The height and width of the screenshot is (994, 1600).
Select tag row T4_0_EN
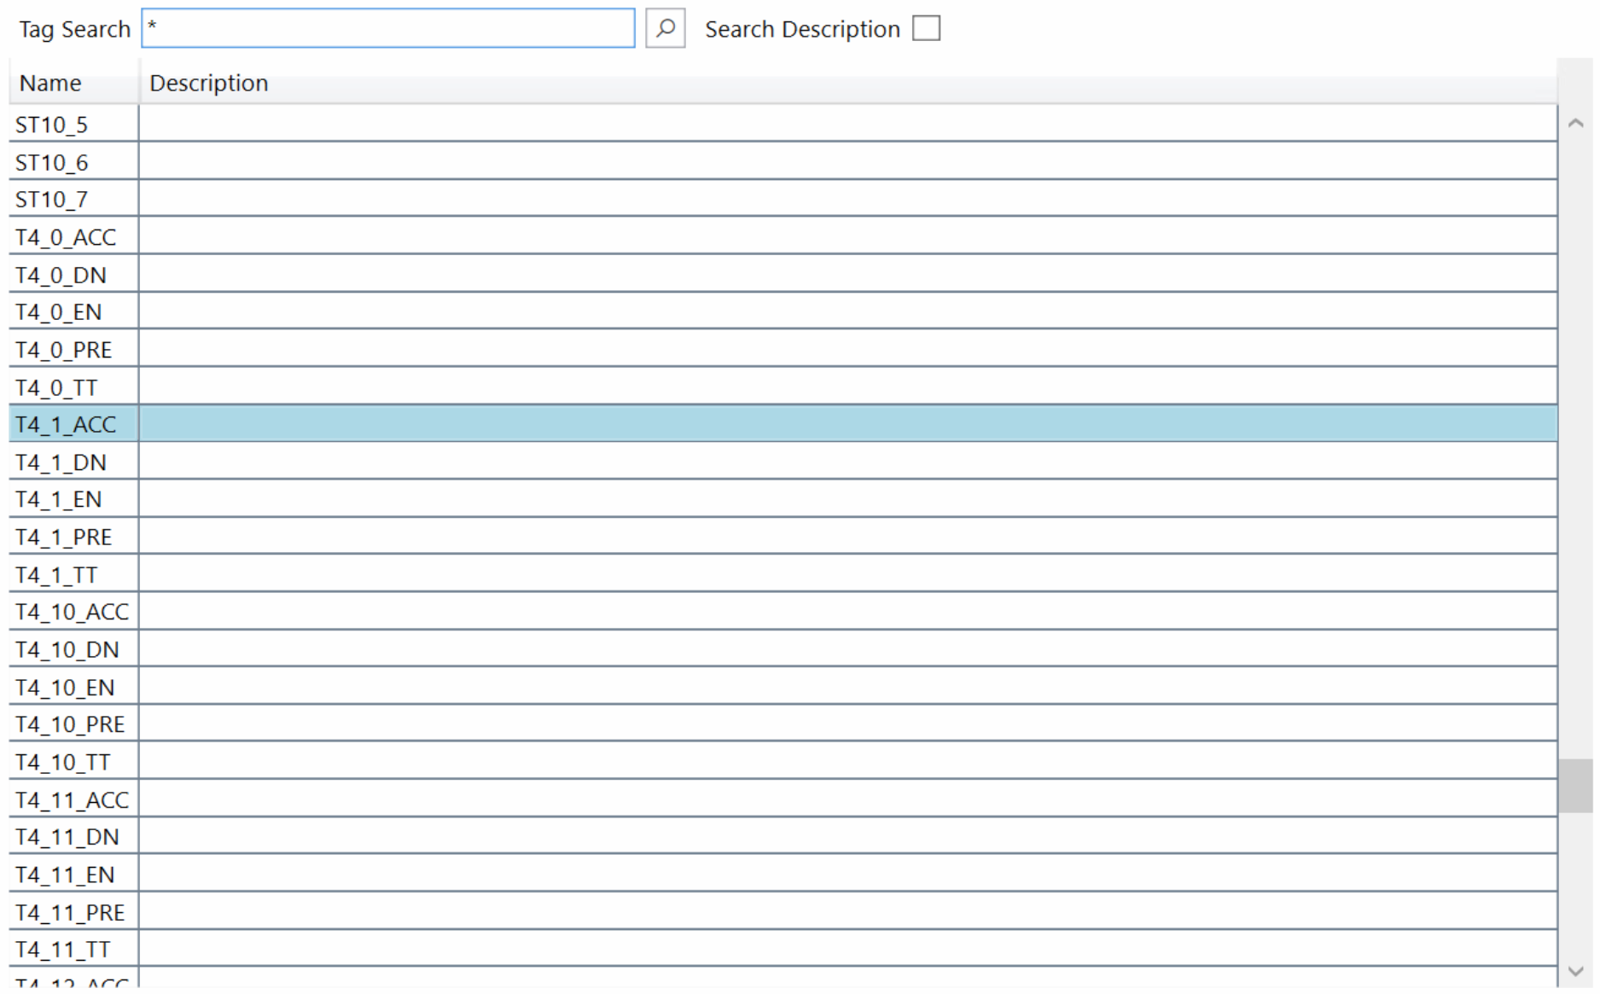pos(783,312)
